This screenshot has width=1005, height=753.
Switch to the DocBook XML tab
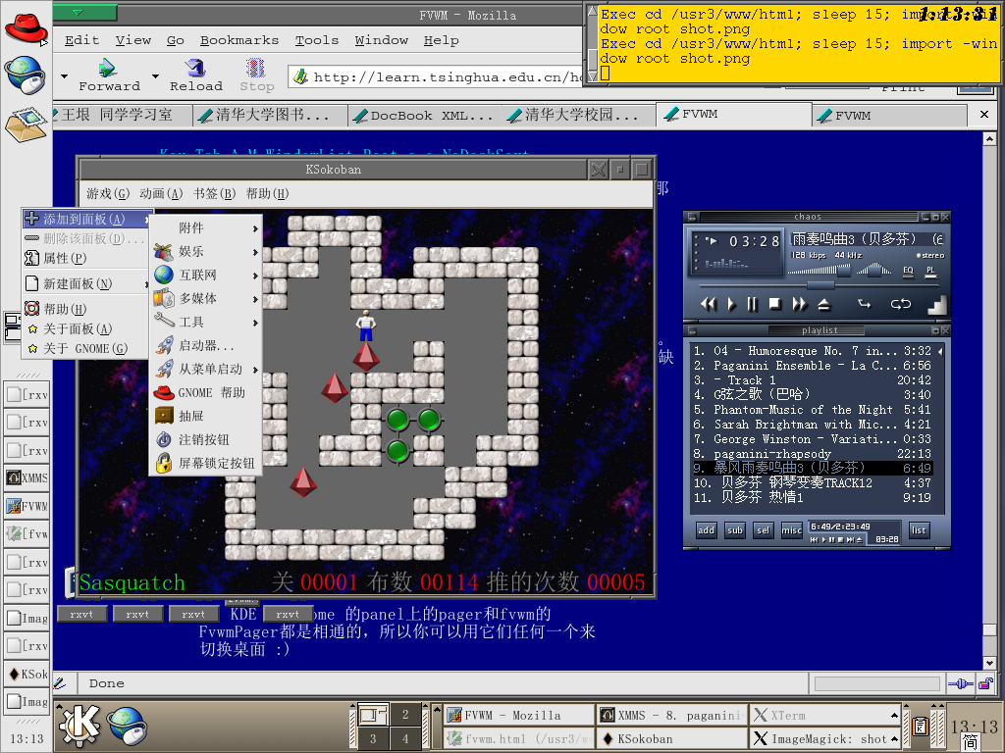click(x=424, y=116)
